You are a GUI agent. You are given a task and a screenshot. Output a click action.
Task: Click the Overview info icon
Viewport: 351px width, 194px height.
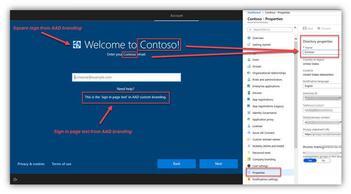click(x=249, y=38)
